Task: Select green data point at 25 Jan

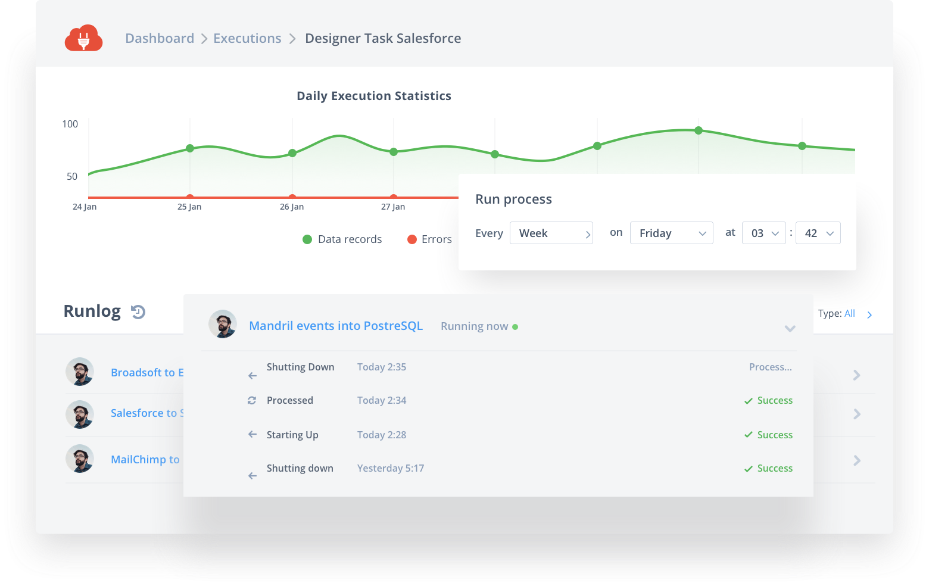Action: click(190, 148)
